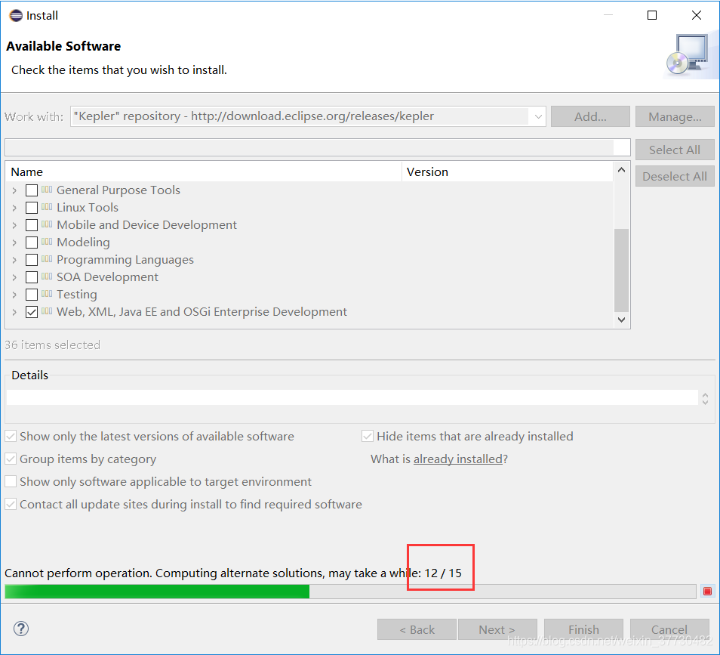Click the '36 items selected' status text
This screenshot has width=720, height=655.
pyautogui.click(x=52, y=344)
